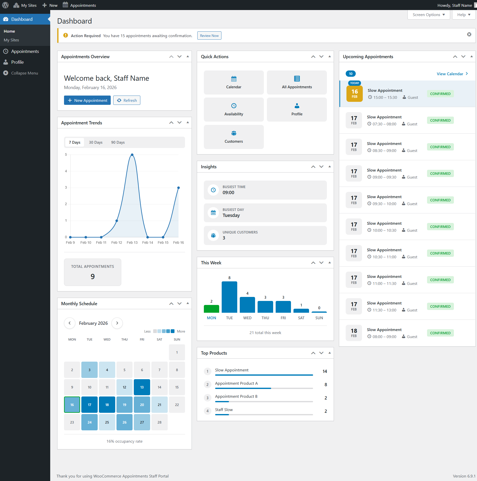Select Profile in the left sidebar
Image resolution: width=477 pixels, height=481 pixels.
point(17,62)
